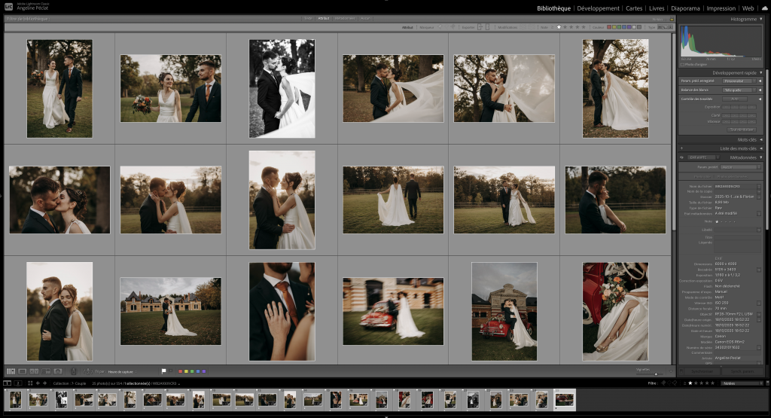Image resolution: width=771 pixels, height=418 pixels.
Task: Click the white flag pick icon
Action: point(164,371)
